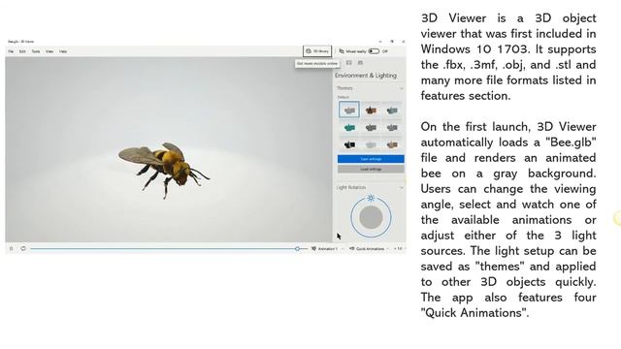621x349 pixels.
Task: Switch to the grid stats panel tab icon
Action: [349, 62]
